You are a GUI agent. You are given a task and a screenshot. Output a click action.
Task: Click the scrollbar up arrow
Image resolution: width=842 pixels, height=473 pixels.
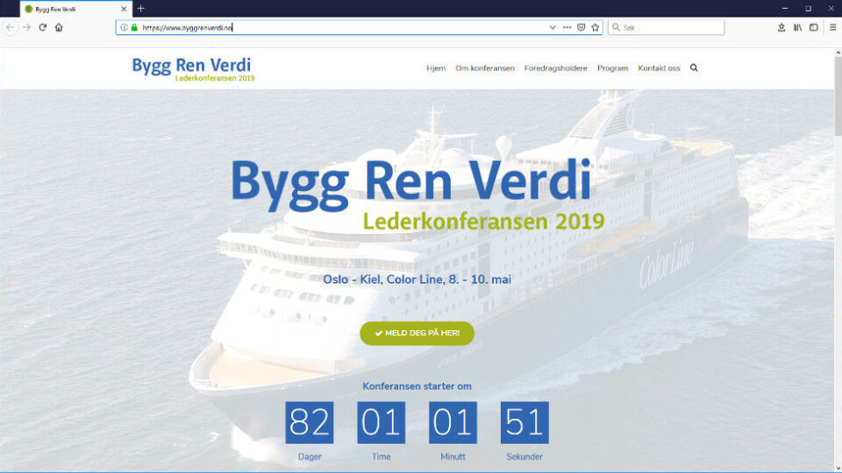838,53
